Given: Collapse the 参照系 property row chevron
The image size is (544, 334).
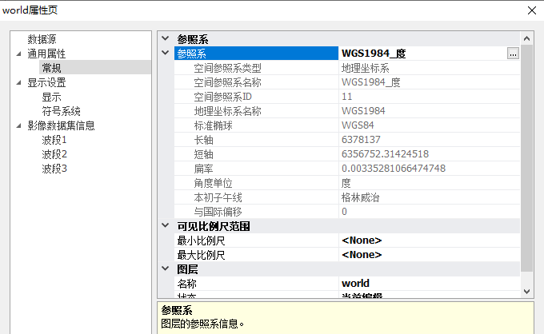Looking at the screenshot, I should click(x=165, y=54).
